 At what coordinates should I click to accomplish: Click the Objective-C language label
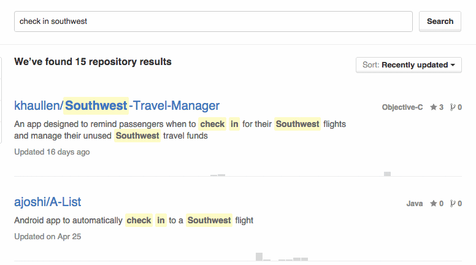click(x=402, y=107)
